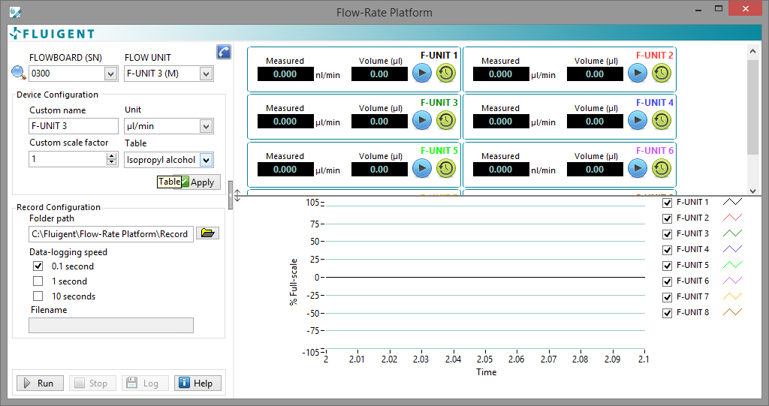This screenshot has height=406, width=769.
Task: Toggle F-UNIT 1 plot visibility checkbox
Action: click(x=667, y=203)
